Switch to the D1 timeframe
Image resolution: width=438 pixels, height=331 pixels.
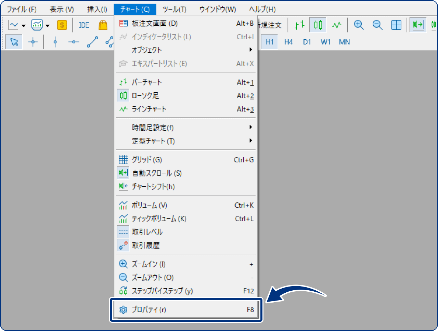[307, 42]
